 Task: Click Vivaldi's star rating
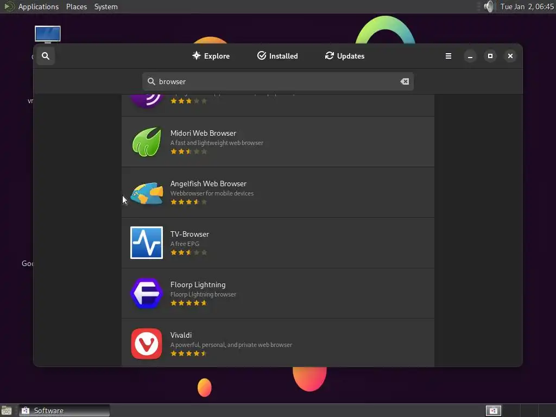pos(188,353)
